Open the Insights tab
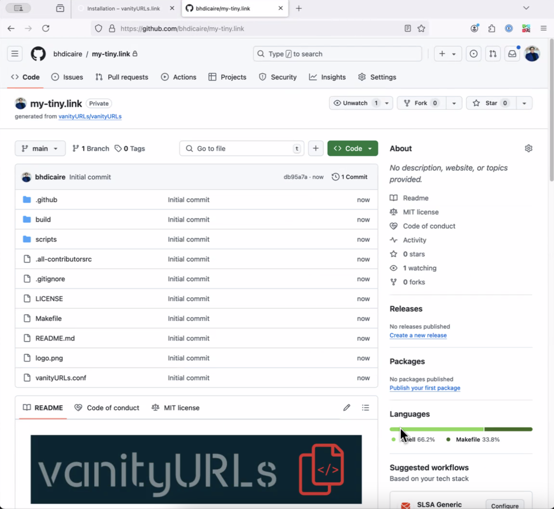 (x=327, y=77)
